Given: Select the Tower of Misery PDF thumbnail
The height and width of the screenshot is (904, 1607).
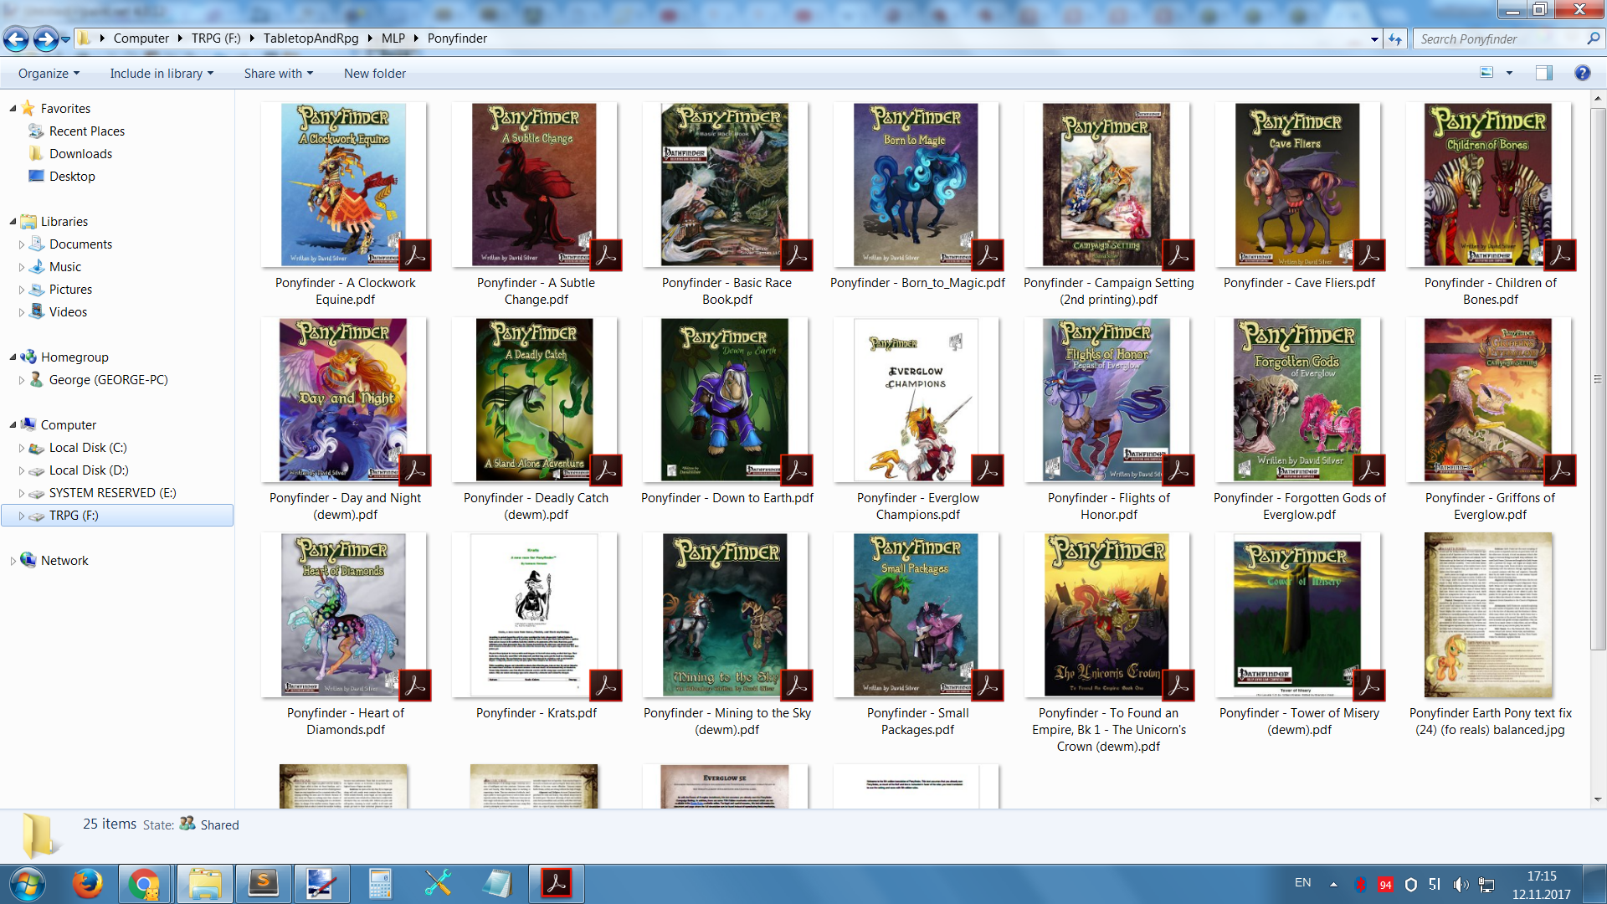Looking at the screenshot, I should [1298, 615].
